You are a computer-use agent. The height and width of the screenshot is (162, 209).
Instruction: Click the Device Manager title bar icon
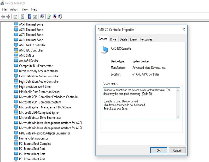2,3
